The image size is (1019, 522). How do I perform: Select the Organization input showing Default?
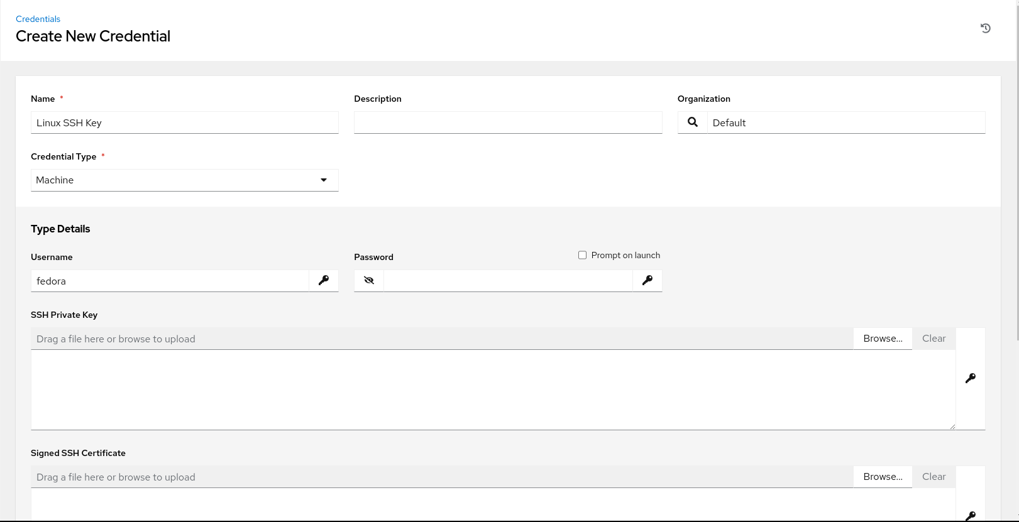click(845, 122)
